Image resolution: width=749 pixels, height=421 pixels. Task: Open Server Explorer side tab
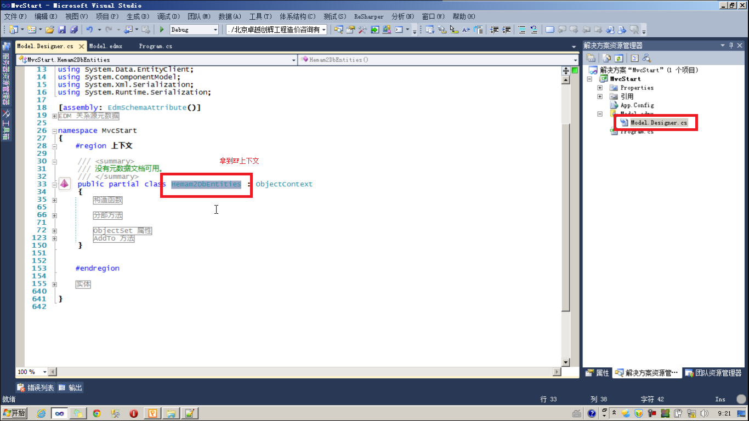[5, 73]
